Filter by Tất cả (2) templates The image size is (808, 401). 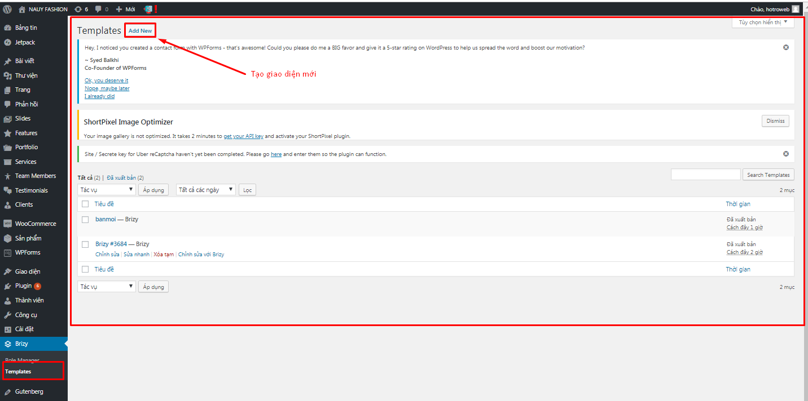pos(89,177)
